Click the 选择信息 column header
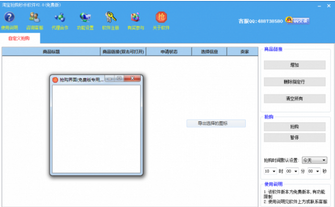Viewport: 335px width, 207px height. 209,52
